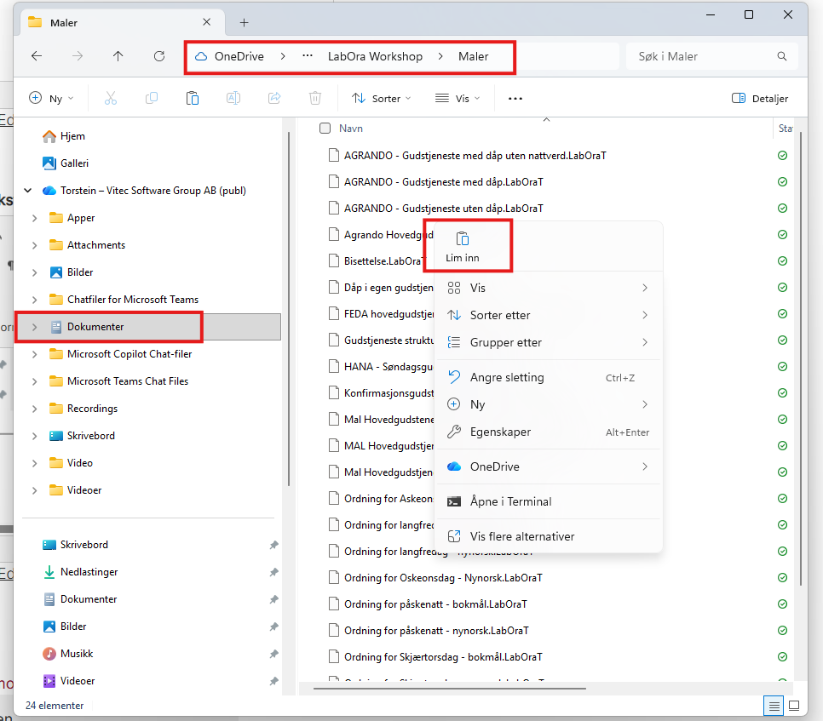
Task: Click thumbnail view icon in status bar
Action: click(x=794, y=706)
